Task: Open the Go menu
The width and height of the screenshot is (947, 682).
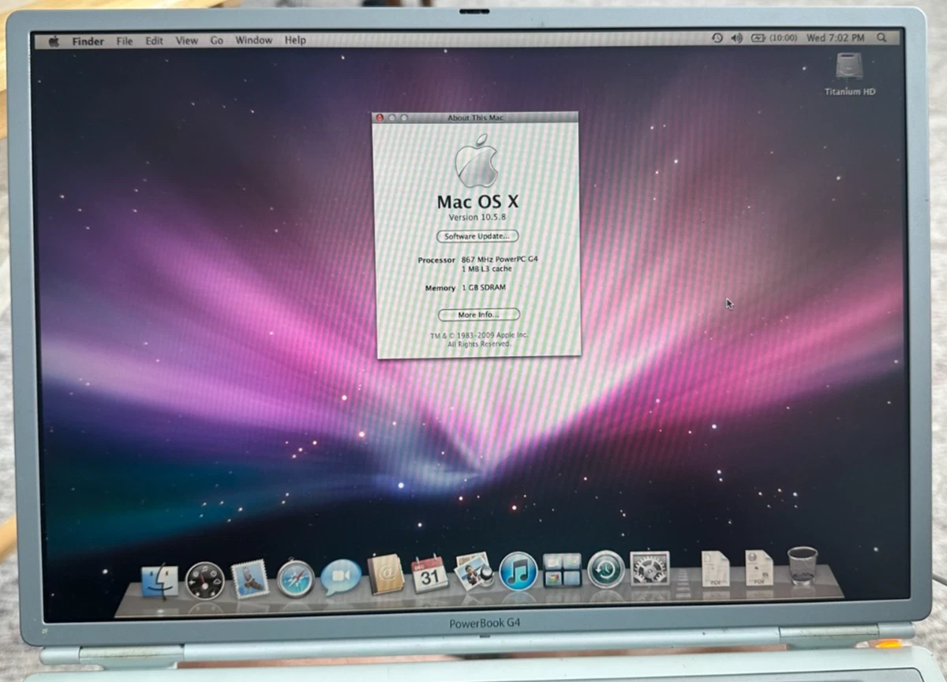Action: [x=217, y=40]
